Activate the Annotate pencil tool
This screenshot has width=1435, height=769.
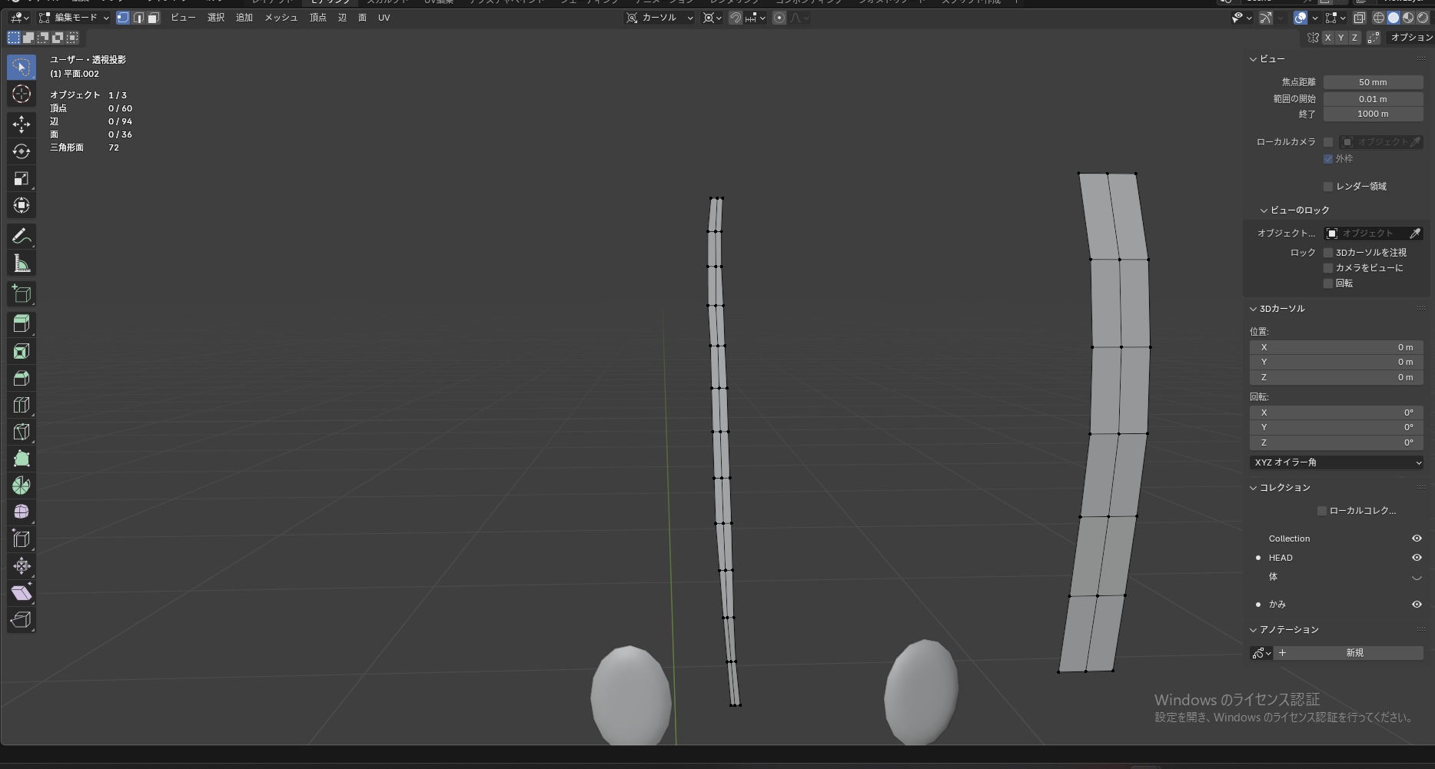22,237
